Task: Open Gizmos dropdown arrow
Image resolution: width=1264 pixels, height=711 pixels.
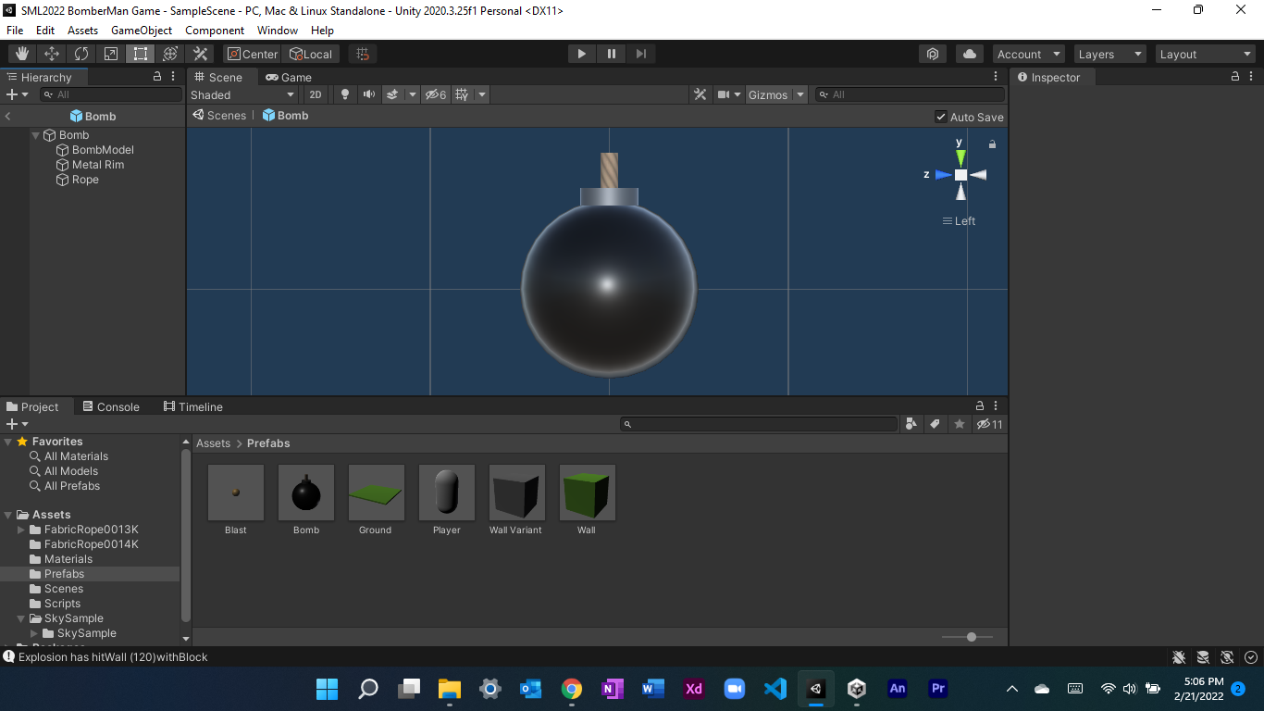Action: tap(800, 94)
